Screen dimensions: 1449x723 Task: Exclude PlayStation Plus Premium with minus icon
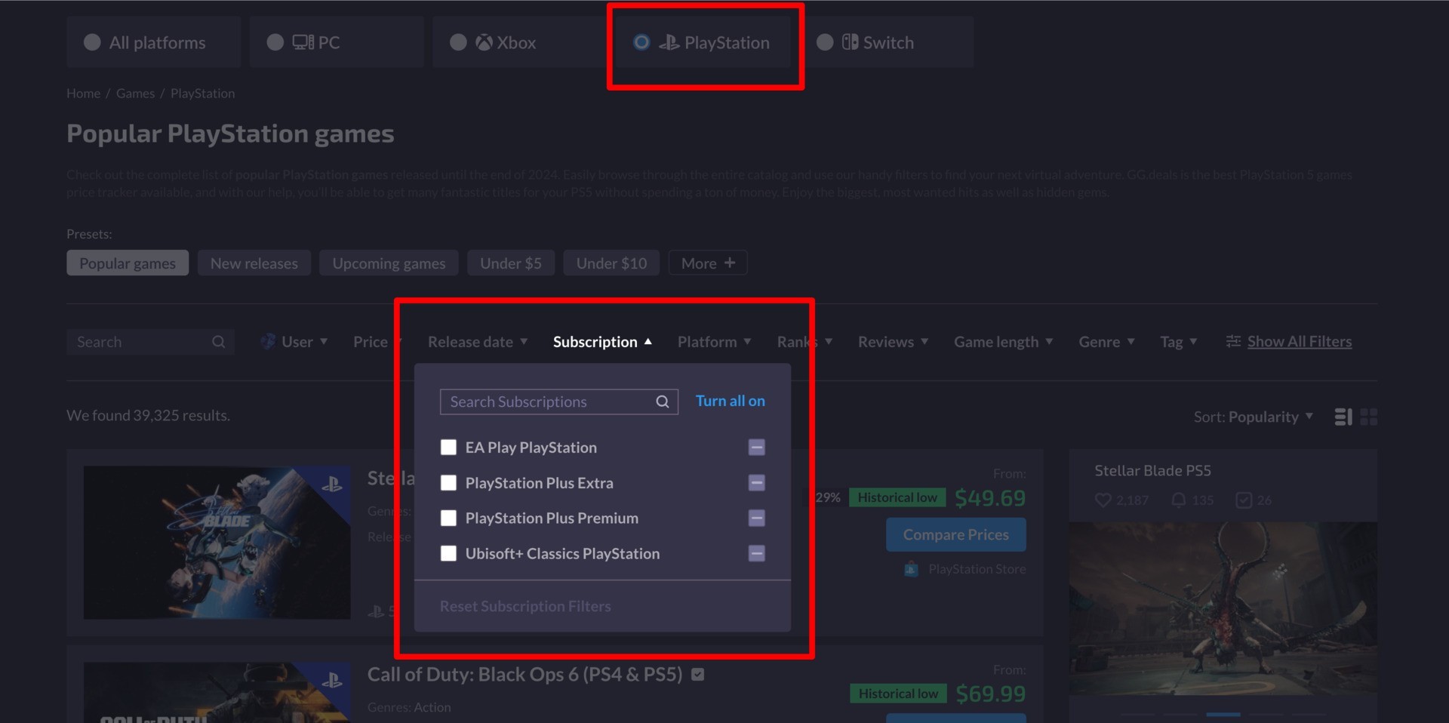[756, 518]
